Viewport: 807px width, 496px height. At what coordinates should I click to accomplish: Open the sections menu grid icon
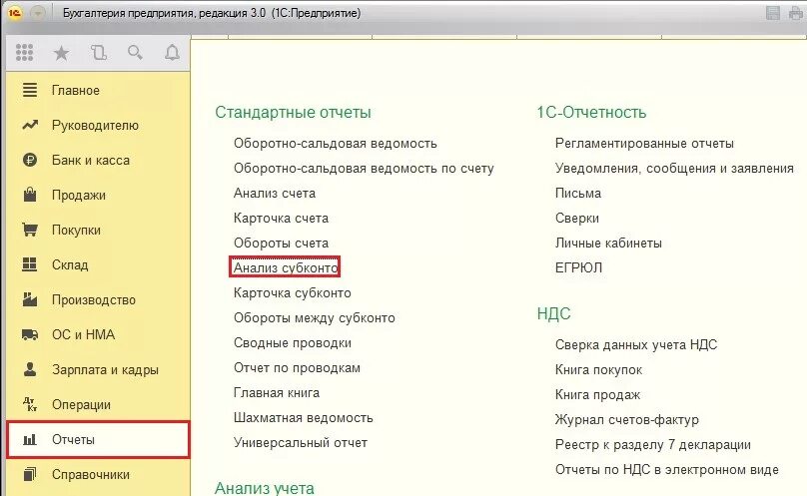point(24,53)
